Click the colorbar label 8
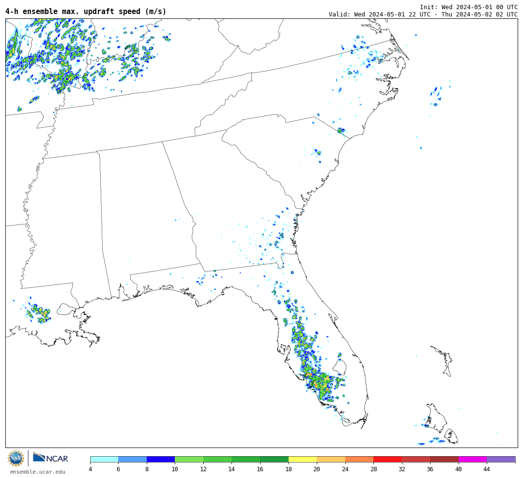 pyautogui.click(x=147, y=469)
